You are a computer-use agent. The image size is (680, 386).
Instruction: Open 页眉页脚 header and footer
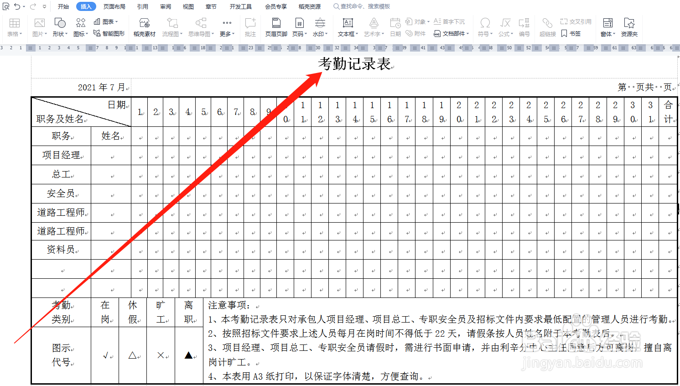coord(276,27)
